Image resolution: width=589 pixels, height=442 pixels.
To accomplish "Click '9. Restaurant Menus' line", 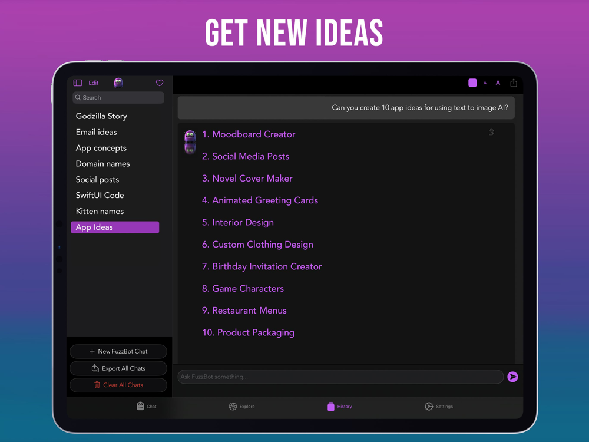I will tap(244, 311).
